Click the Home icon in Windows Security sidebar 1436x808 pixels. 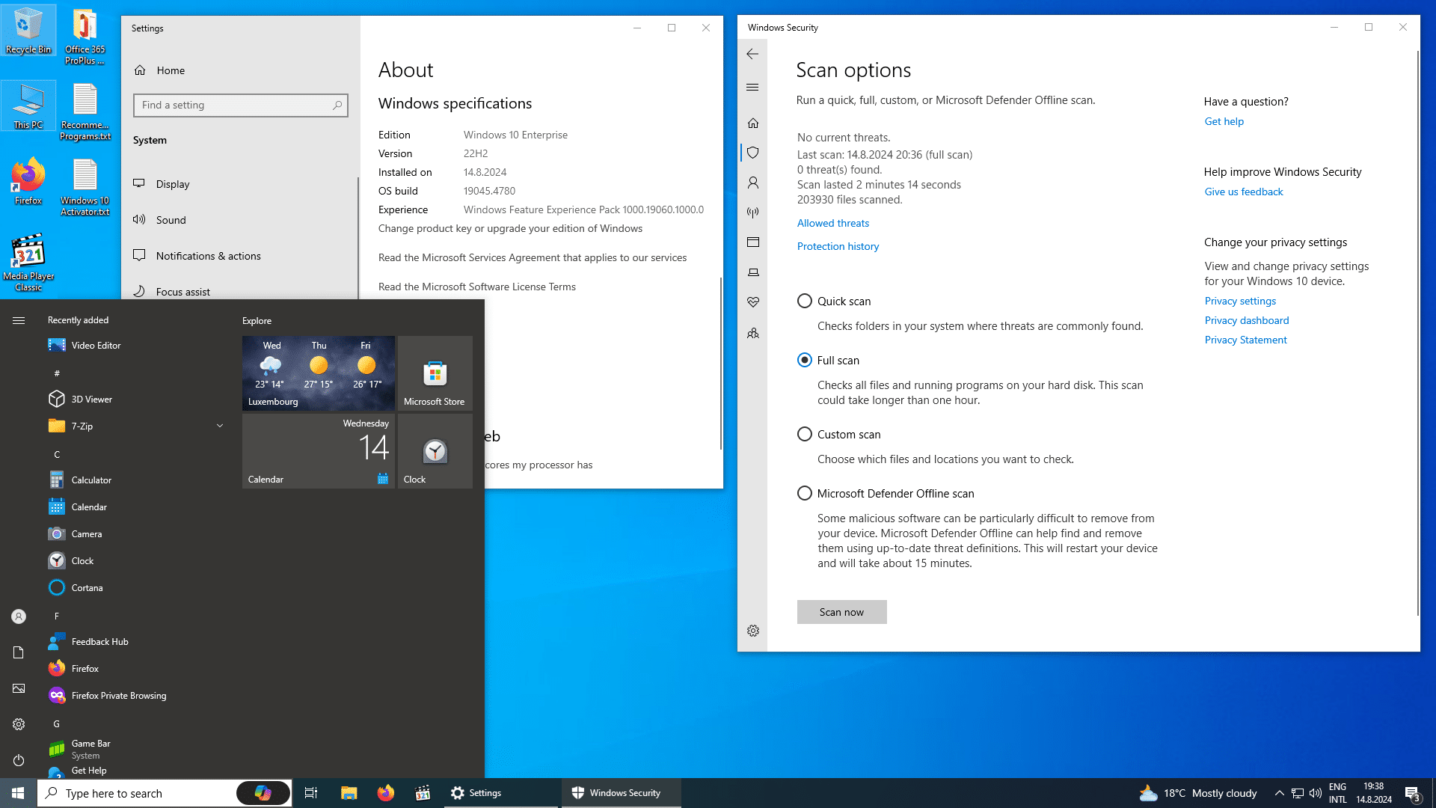pyautogui.click(x=752, y=123)
